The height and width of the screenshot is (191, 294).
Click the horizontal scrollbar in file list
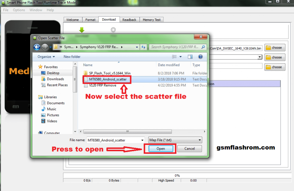pyautogui.click(x=127, y=131)
